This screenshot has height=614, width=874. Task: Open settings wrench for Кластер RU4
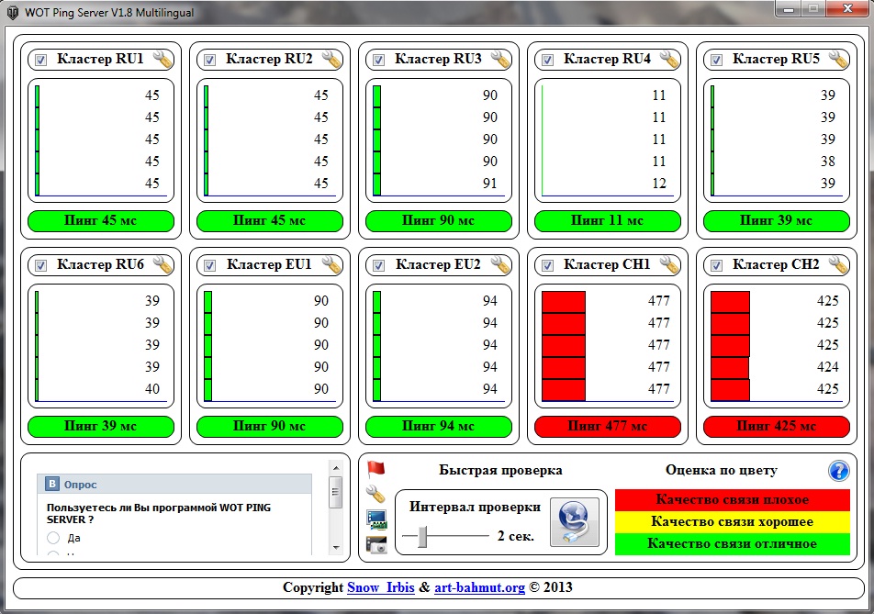(669, 59)
